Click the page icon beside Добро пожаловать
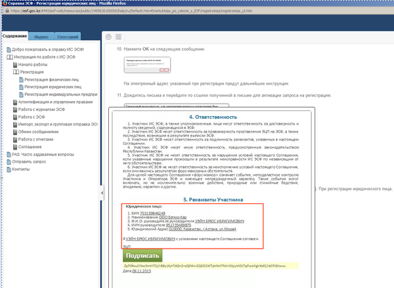Viewport: 394px width, 288px height. [7, 50]
